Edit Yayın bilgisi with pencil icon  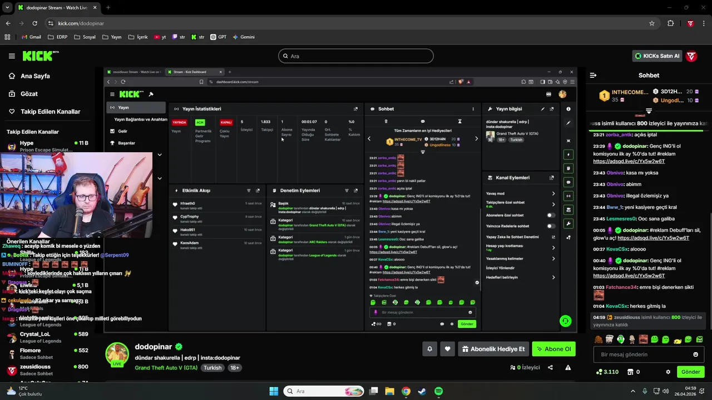pyautogui.click(x=542, y=109)
